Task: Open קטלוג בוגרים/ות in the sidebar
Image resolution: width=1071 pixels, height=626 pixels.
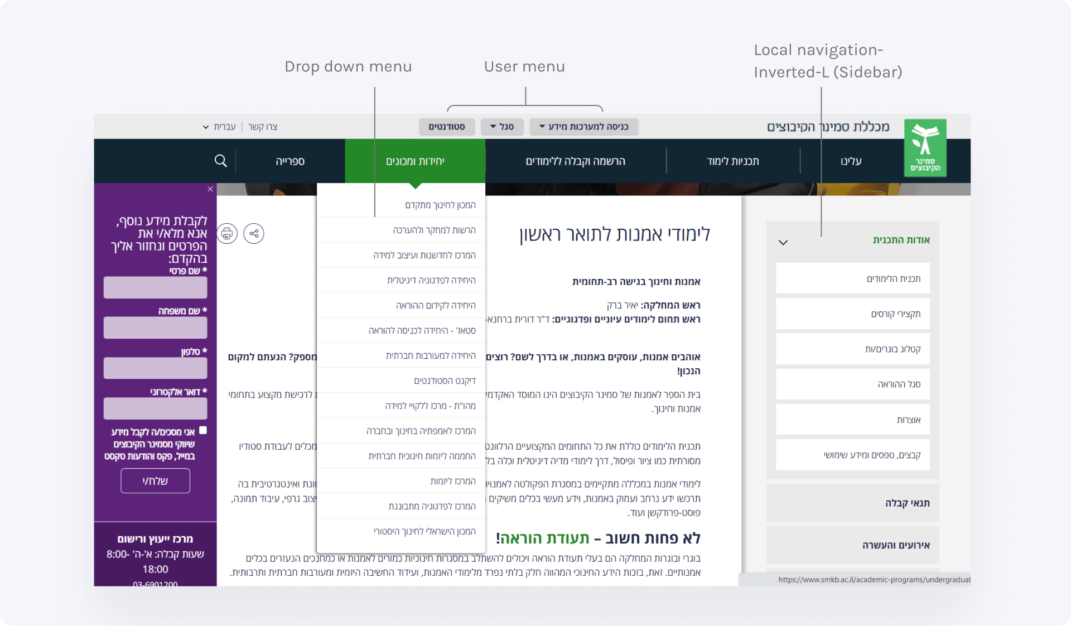Action: (x=853, y=349)
